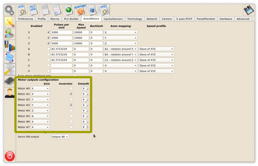This screenshot has width=258, height=166.
Task: Increase Motor #7 smooth value stepper
Action: (x=87, y=126)
